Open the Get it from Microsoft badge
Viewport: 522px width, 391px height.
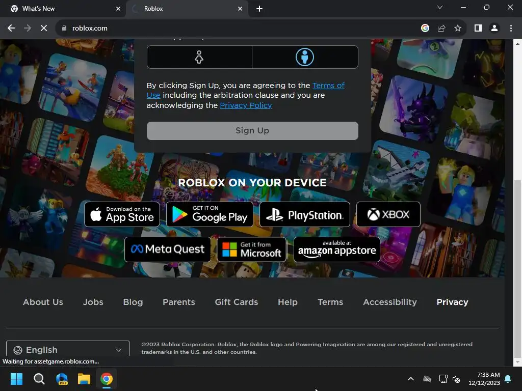click(252, 249)
